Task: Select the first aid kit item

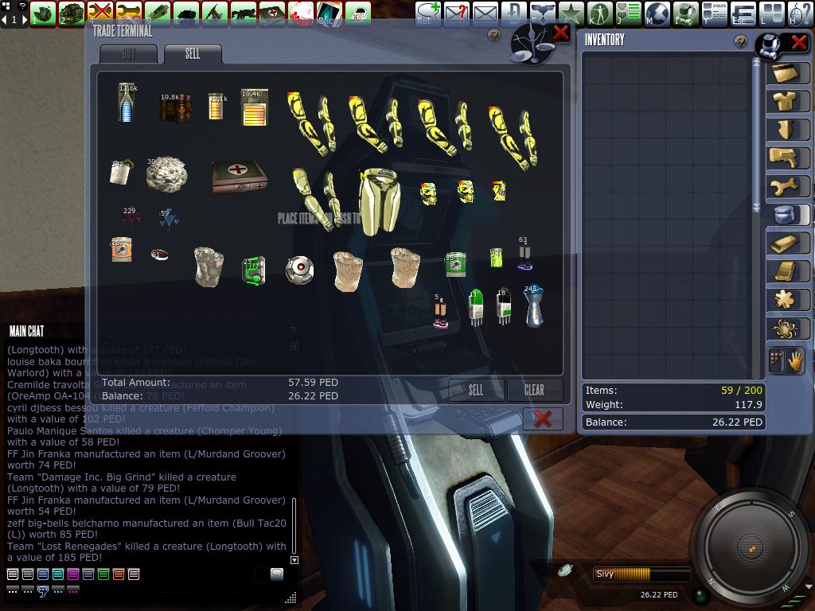Action: tap(239, 176)
